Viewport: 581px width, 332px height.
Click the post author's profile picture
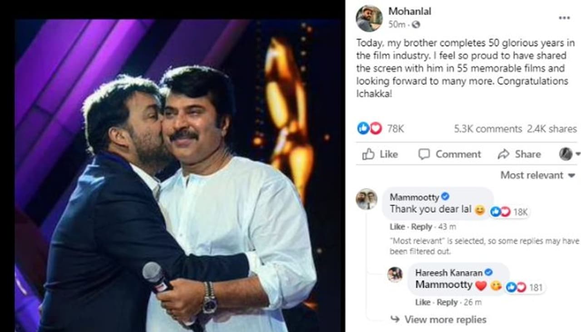coord(369,18)
